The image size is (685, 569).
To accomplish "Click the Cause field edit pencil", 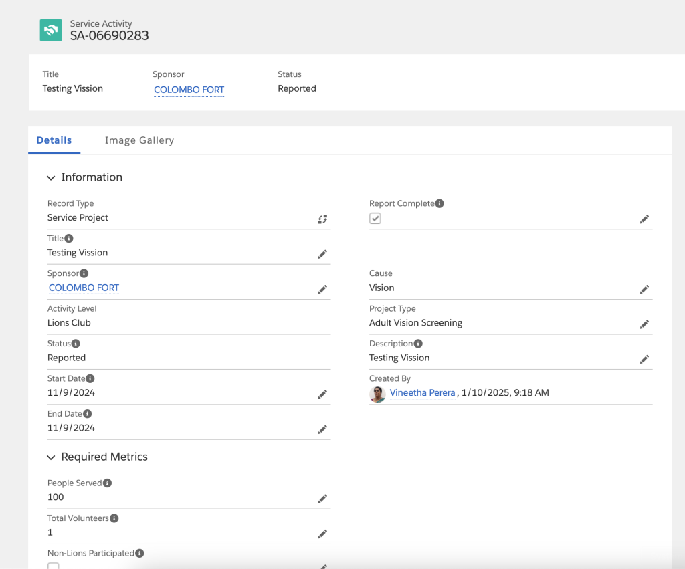I will 644,289.
